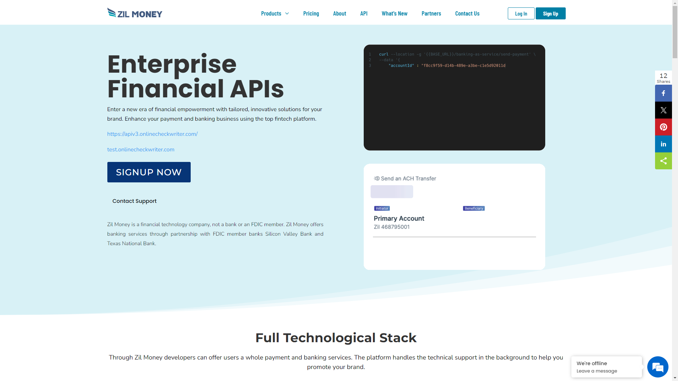Click the ACH Transfer icon
Screen dimensions: 678x381
[377, 179]
